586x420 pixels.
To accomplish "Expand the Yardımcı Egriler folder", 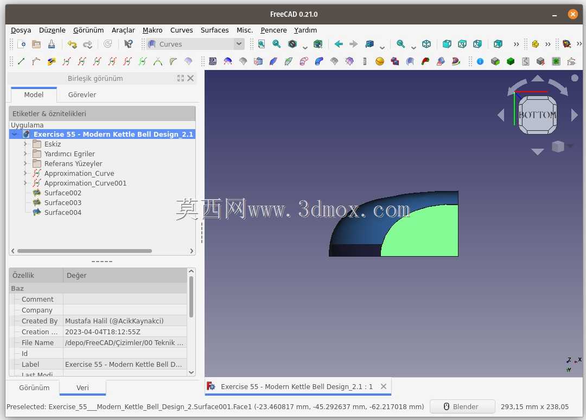I will (25, 154).
